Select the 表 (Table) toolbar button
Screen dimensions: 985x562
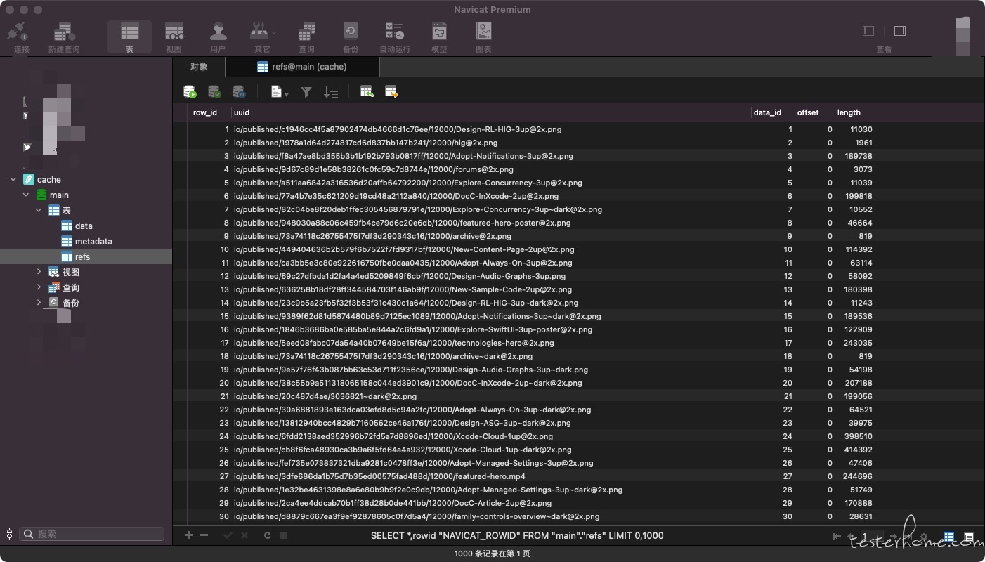pyautogui.click(x=129, y=37)
